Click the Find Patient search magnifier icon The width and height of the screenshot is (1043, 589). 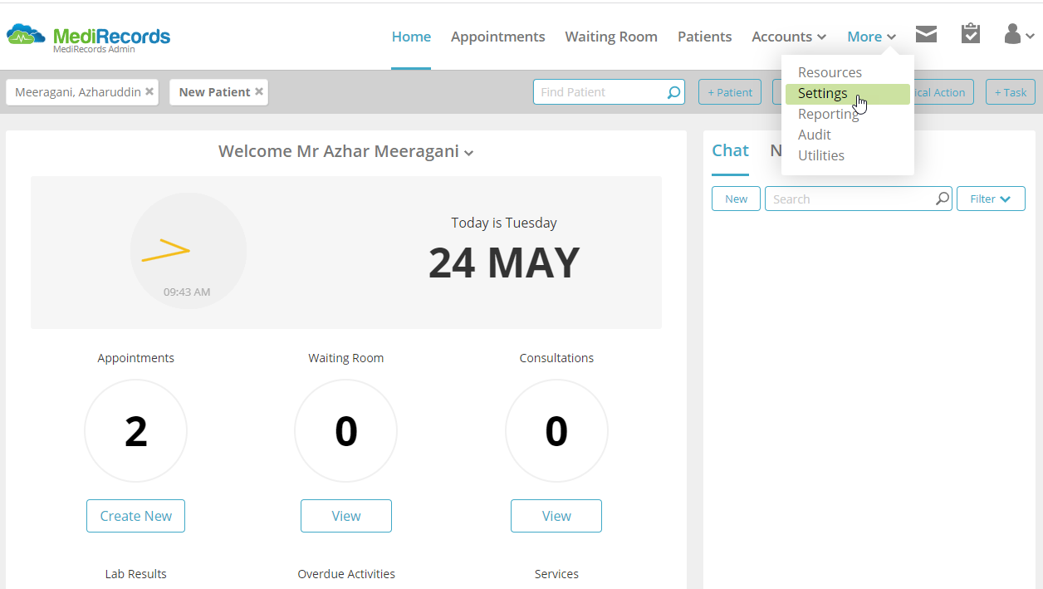(x=674, y=92)
